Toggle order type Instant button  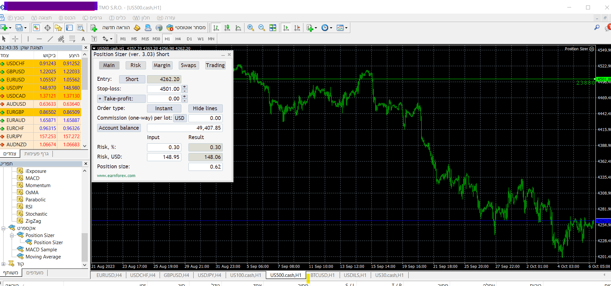tap(164, 108)
